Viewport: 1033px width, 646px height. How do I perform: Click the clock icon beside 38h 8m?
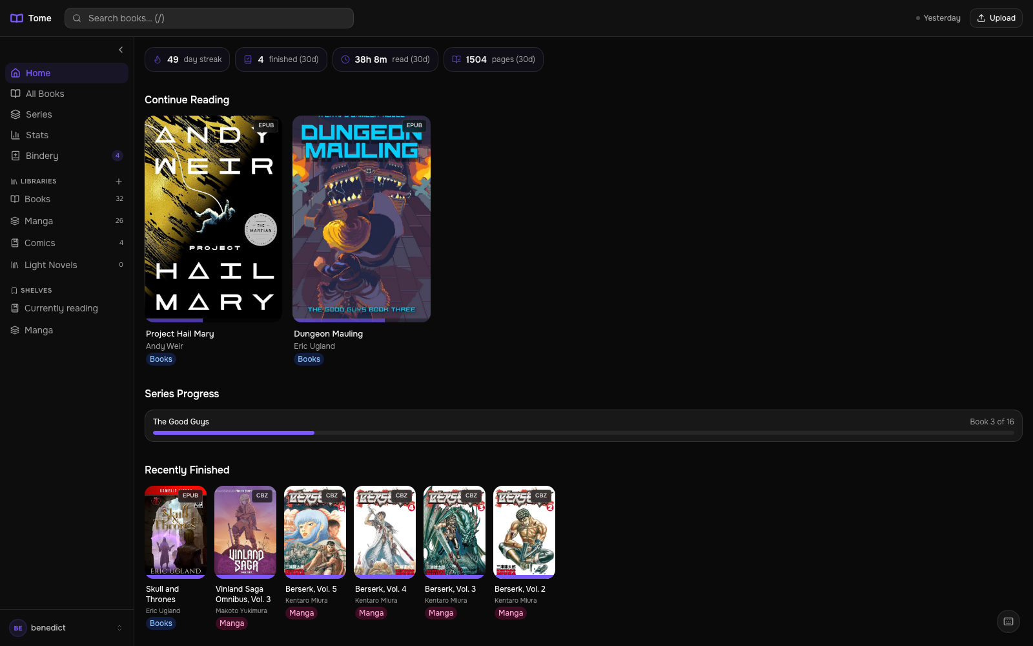345,59
